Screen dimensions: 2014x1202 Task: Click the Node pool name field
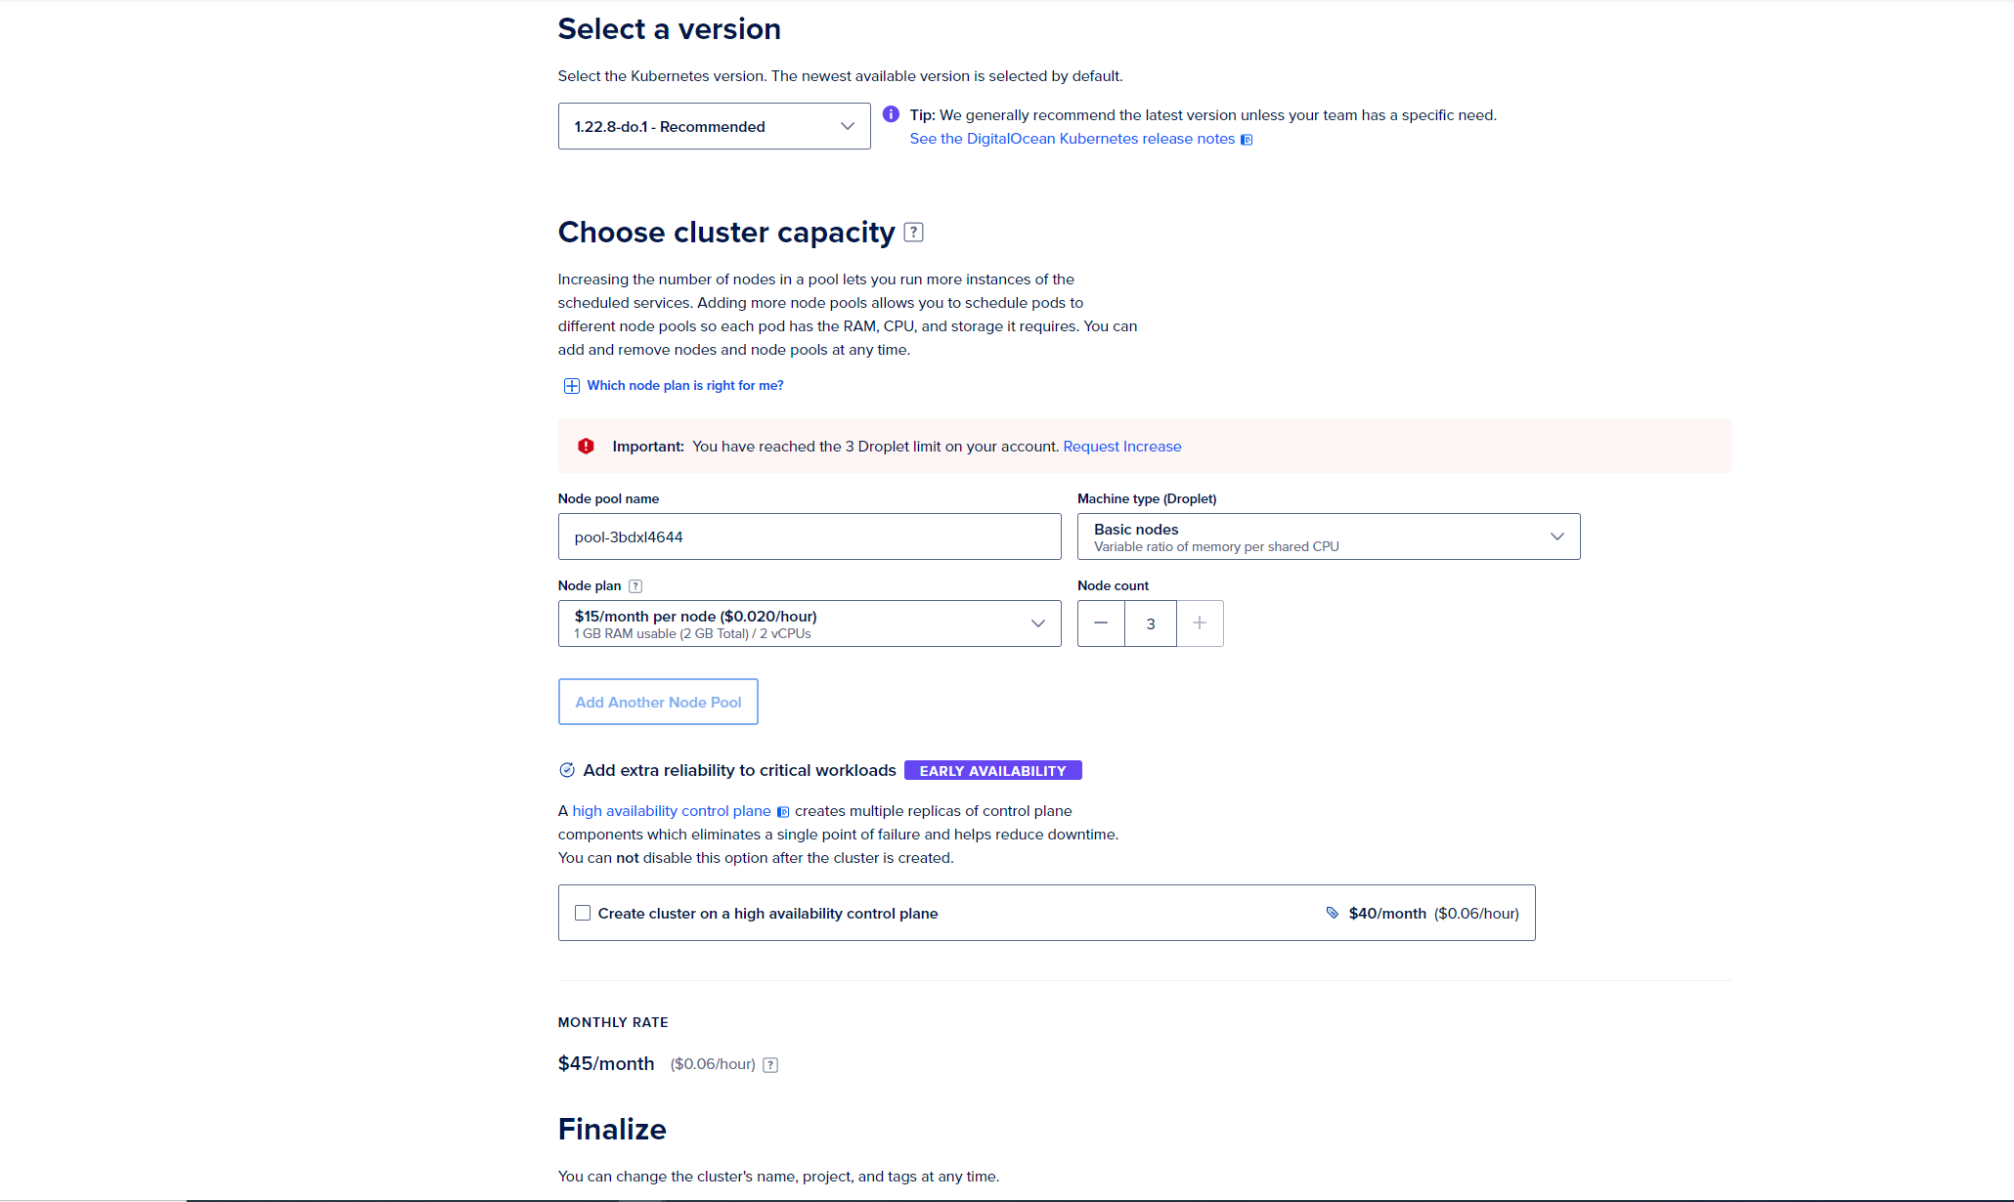[x=809, y=537]
